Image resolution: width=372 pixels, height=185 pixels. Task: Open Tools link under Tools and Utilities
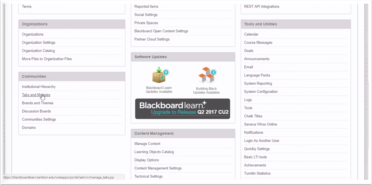(x=248, y=108)
